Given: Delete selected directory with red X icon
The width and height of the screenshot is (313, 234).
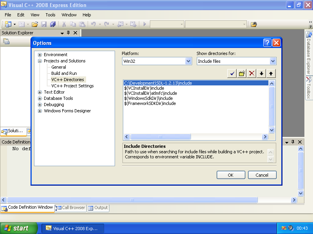Looking at the screenshot, I should coord(252,73).
